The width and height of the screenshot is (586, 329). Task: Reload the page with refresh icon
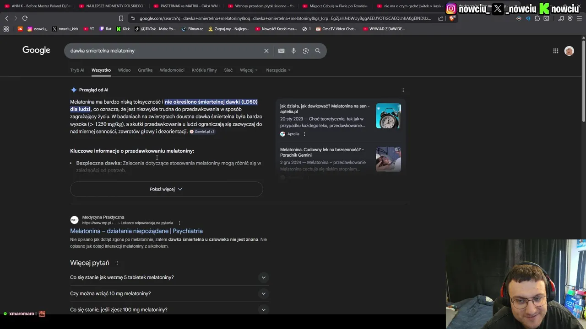tap(25, 18)
